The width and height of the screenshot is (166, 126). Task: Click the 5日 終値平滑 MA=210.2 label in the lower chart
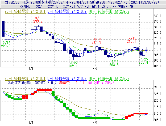(67, 79)
